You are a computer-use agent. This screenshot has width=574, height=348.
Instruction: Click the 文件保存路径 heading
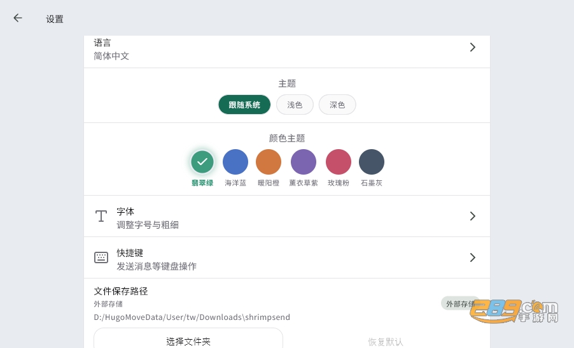[121, 291]
